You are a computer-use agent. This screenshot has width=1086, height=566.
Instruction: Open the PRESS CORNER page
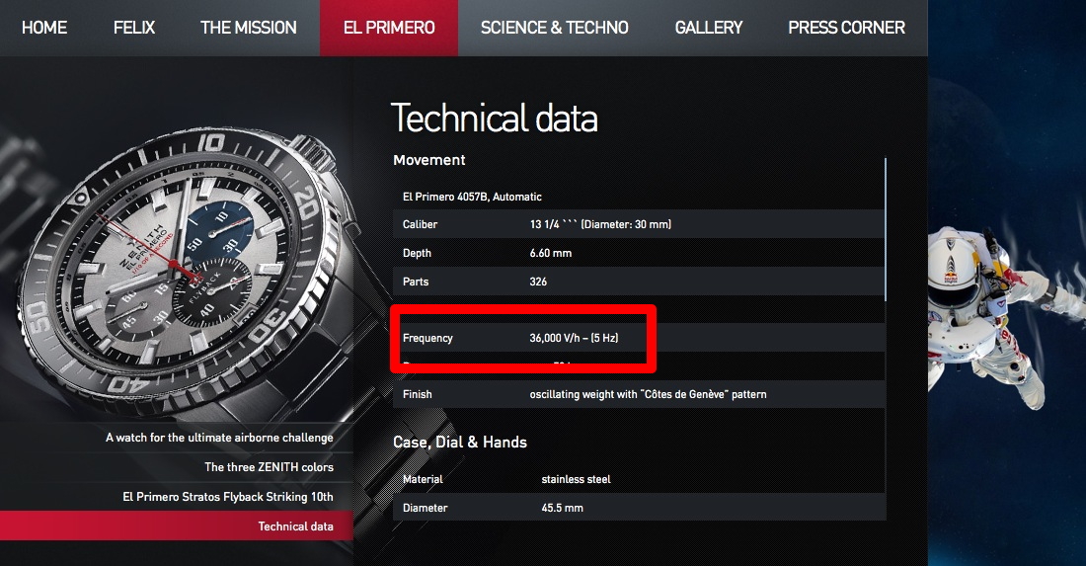[x=846, y=28]
